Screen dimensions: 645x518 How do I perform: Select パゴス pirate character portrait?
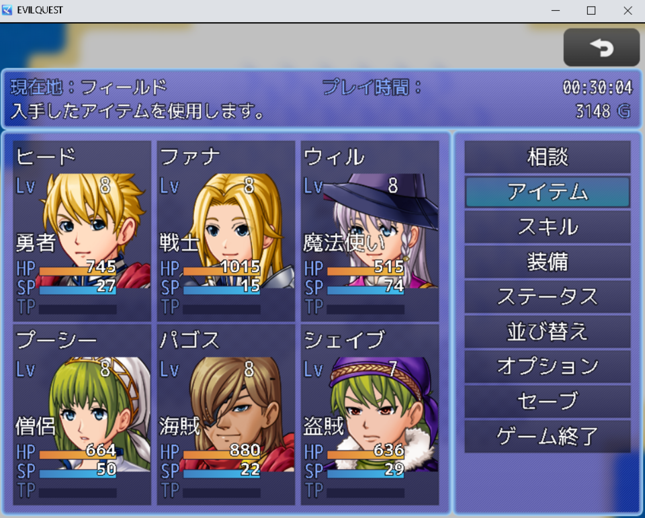226,415
